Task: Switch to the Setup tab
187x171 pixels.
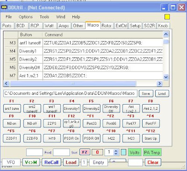Action: coord(135,26)
